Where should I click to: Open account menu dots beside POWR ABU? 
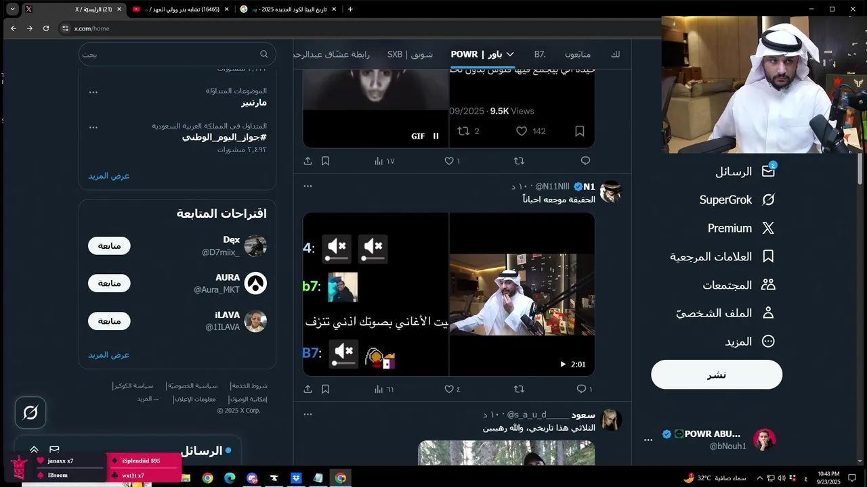point(648,440)
